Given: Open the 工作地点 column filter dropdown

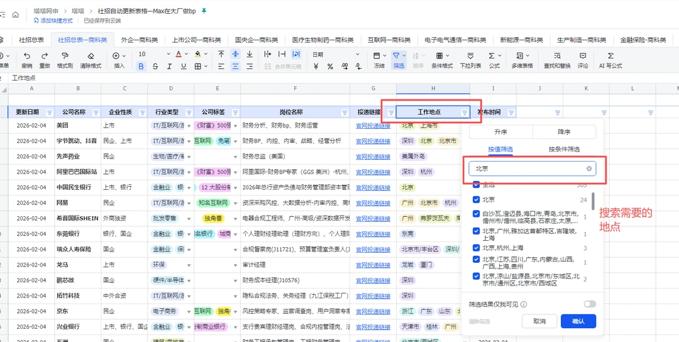Looking at the screenshot, I should (465, 113).
